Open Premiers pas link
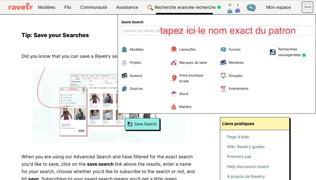Screen dimensions: 316x180 coord(239,157)
